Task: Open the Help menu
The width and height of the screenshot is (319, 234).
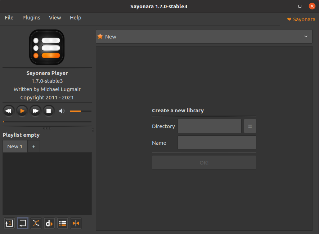Action: click(x=76, y=18)
